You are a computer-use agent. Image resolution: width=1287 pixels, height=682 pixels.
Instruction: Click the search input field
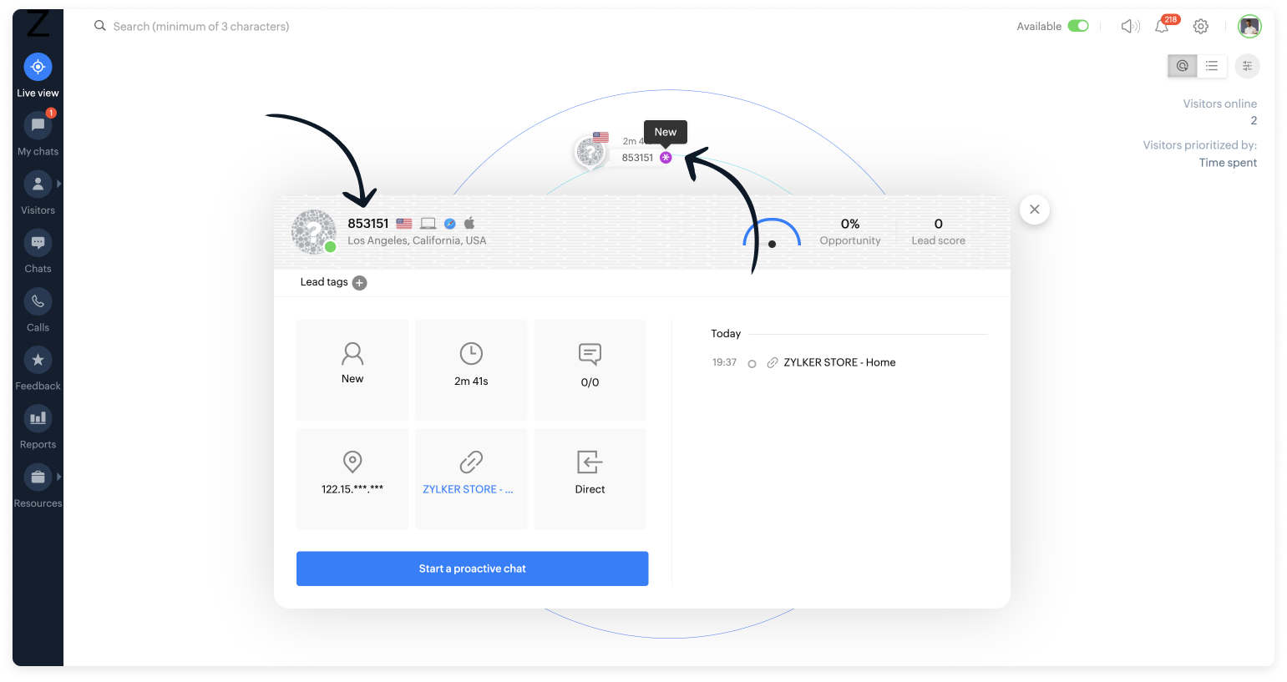point(200,27)
